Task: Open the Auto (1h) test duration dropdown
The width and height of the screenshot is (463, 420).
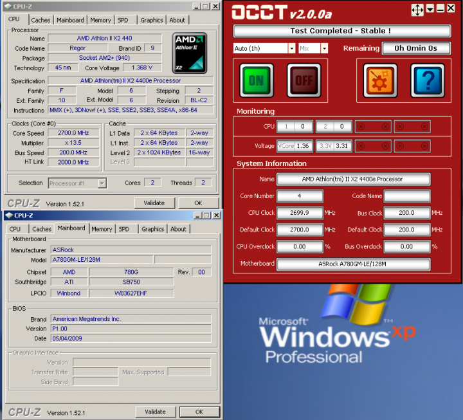Action: [291, 48]
